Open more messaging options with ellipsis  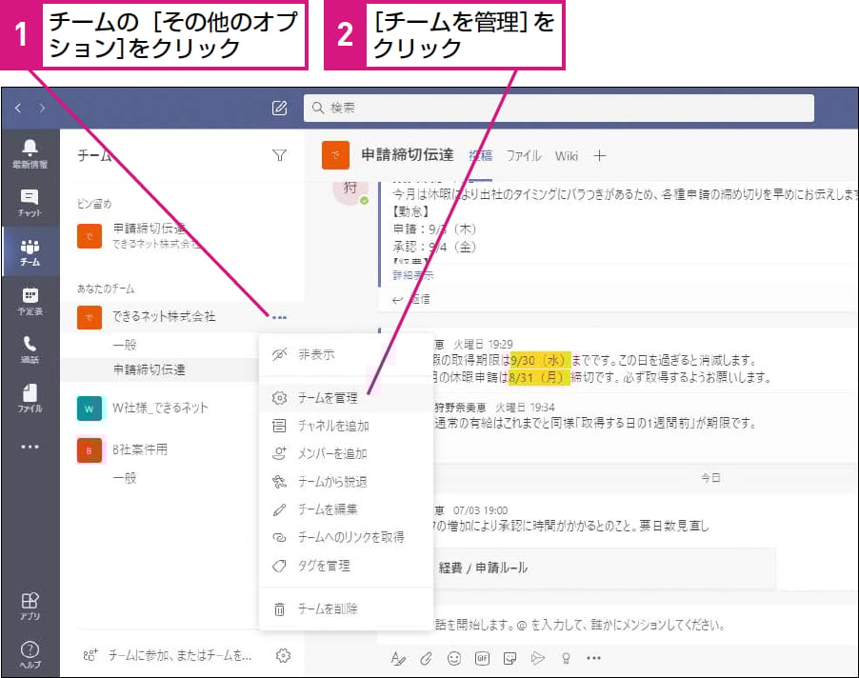tap(594, 657)
